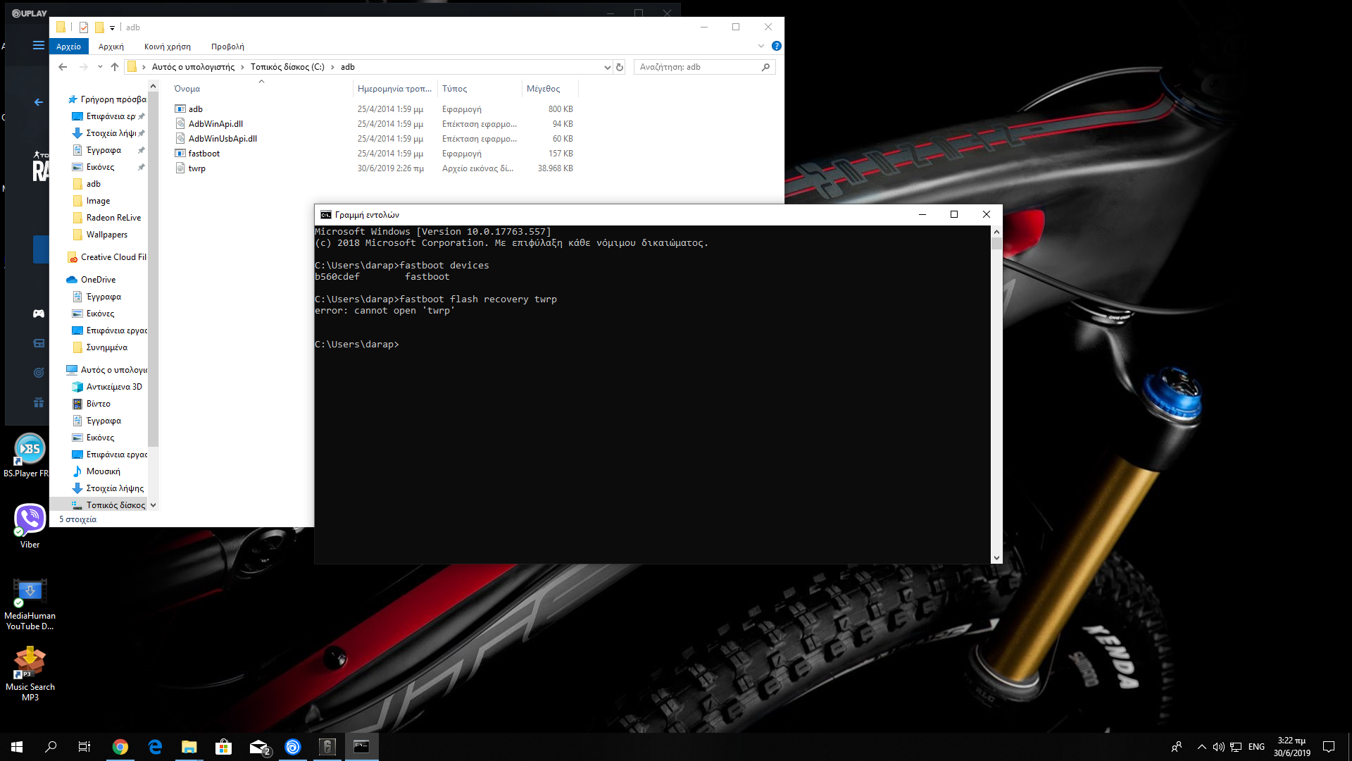Image resolution: width=1352 pixels, height=761 pixels.
Task: Select the fastboot application file
Action: click(204, 154)
